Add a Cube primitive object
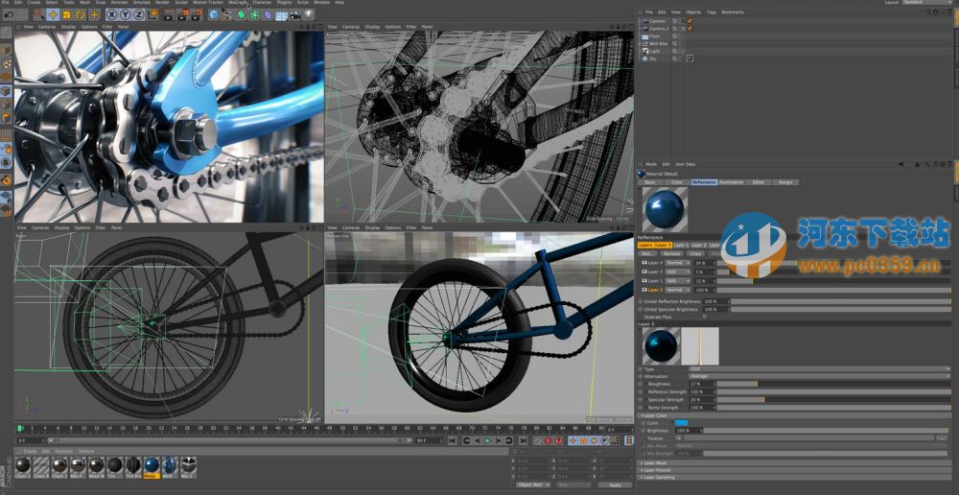Viewport: 959px width, 495px height. 214,14
